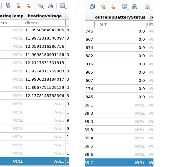Save the heatingVoltage table as currently displayed
This screenshot has height=167, width=183.
[x=40, y=6]
